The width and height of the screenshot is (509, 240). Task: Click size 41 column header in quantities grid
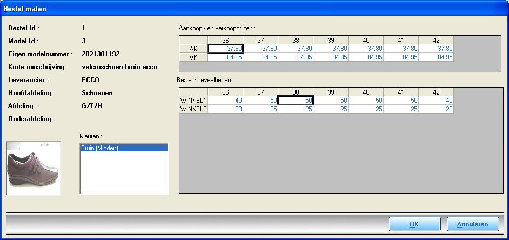click(x=400, y=92)
